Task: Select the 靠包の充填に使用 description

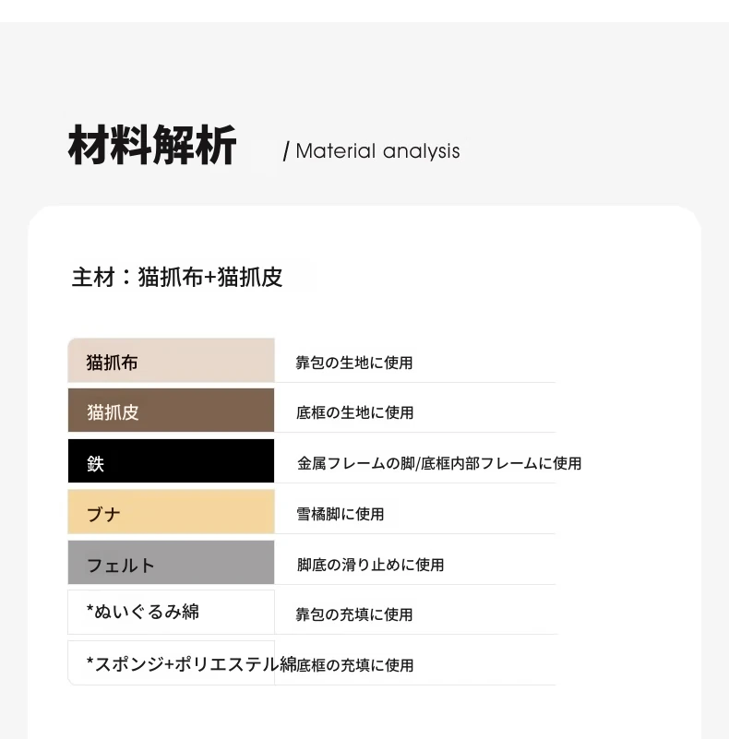Action: point(354,614)
